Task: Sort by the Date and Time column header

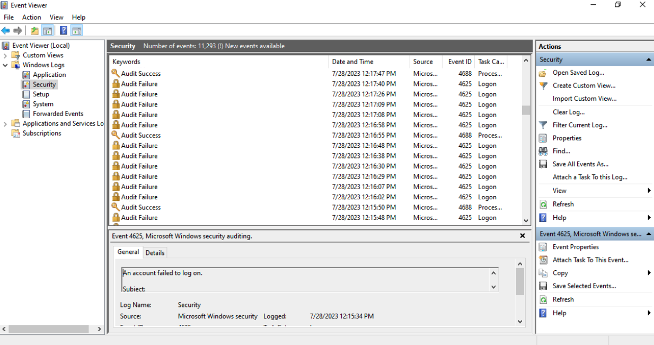Action: pyautogui.click(x=369, y=62)
